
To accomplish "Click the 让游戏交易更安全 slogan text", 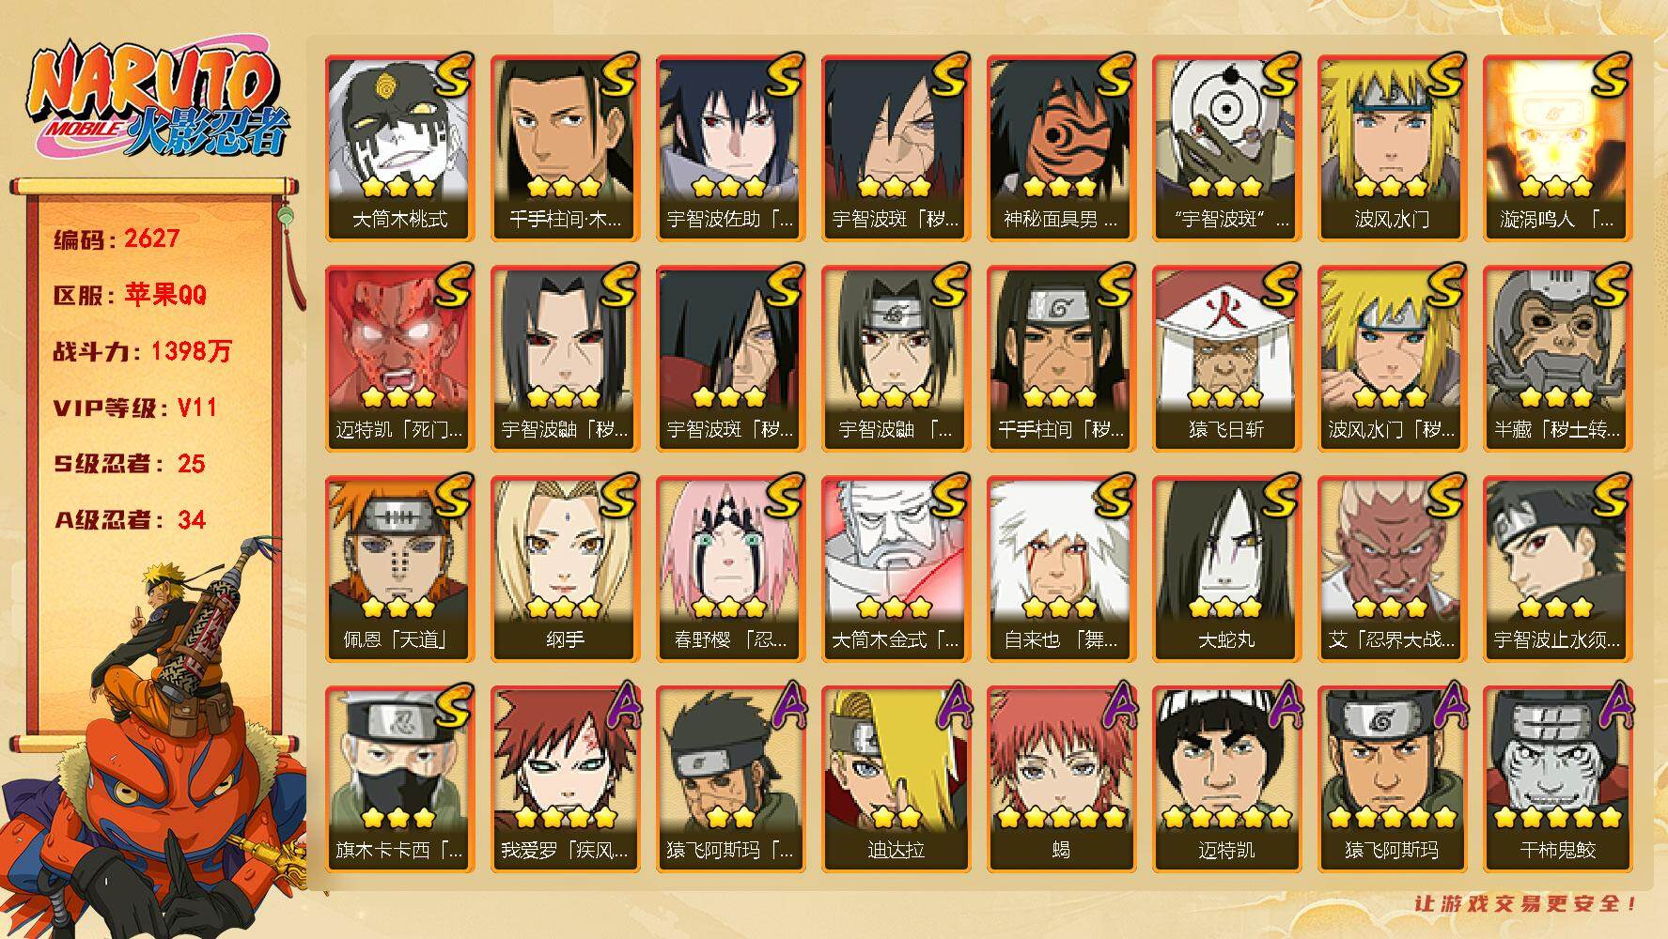I will coord(1527,903).
